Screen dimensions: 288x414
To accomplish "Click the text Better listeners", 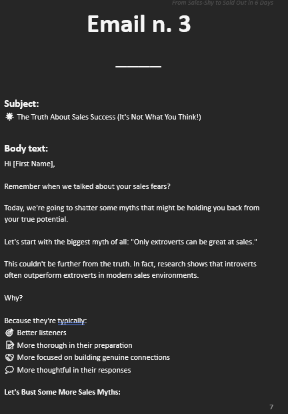I will (x=41, y=333).
